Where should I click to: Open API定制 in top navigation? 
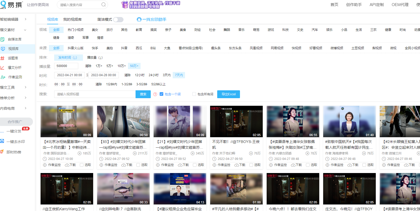pos(377,5)
